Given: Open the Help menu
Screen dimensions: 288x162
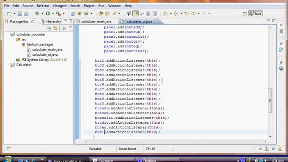Looking at the screenshot, I should 128,6.
